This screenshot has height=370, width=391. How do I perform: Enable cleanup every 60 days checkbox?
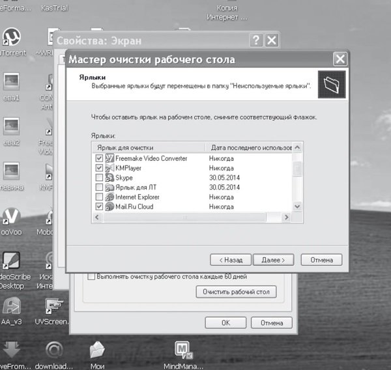[91, 276]
